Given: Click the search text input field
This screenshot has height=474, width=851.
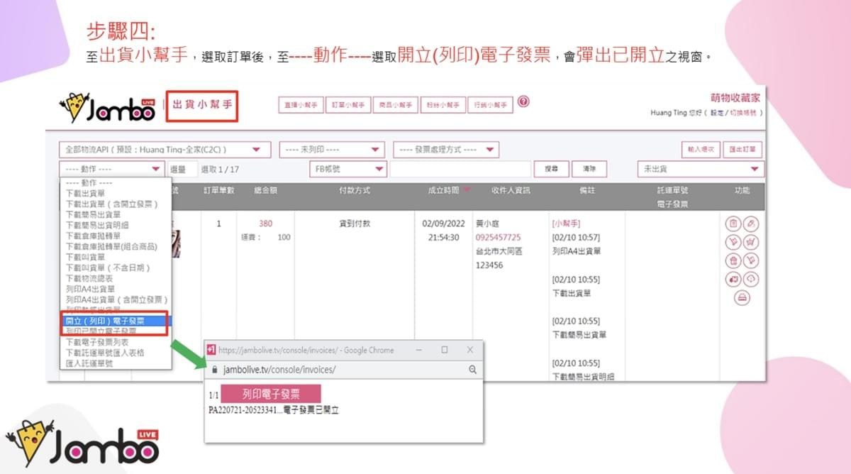Looking at the screenshot, I should pyautogui.click(x=461, y=169).
